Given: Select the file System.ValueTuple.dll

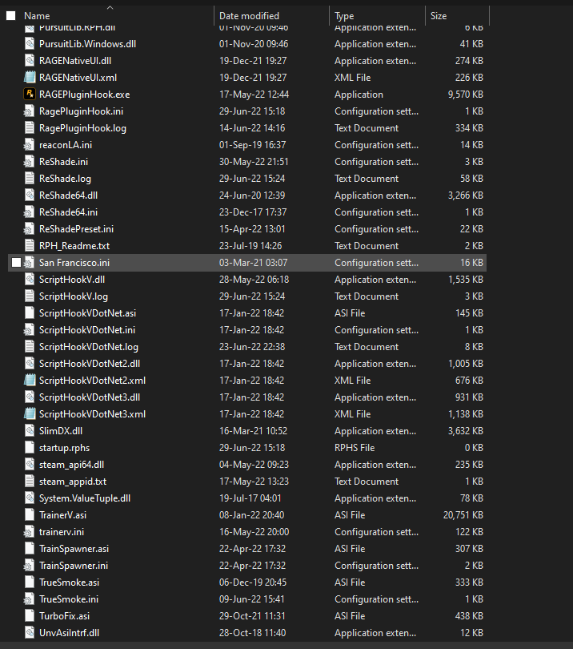Looking at the screenshot, I should tap(85, 498).
